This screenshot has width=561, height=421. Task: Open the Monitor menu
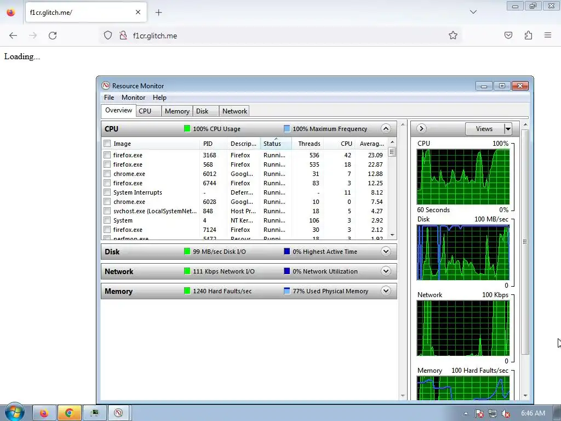click(134, 98)
